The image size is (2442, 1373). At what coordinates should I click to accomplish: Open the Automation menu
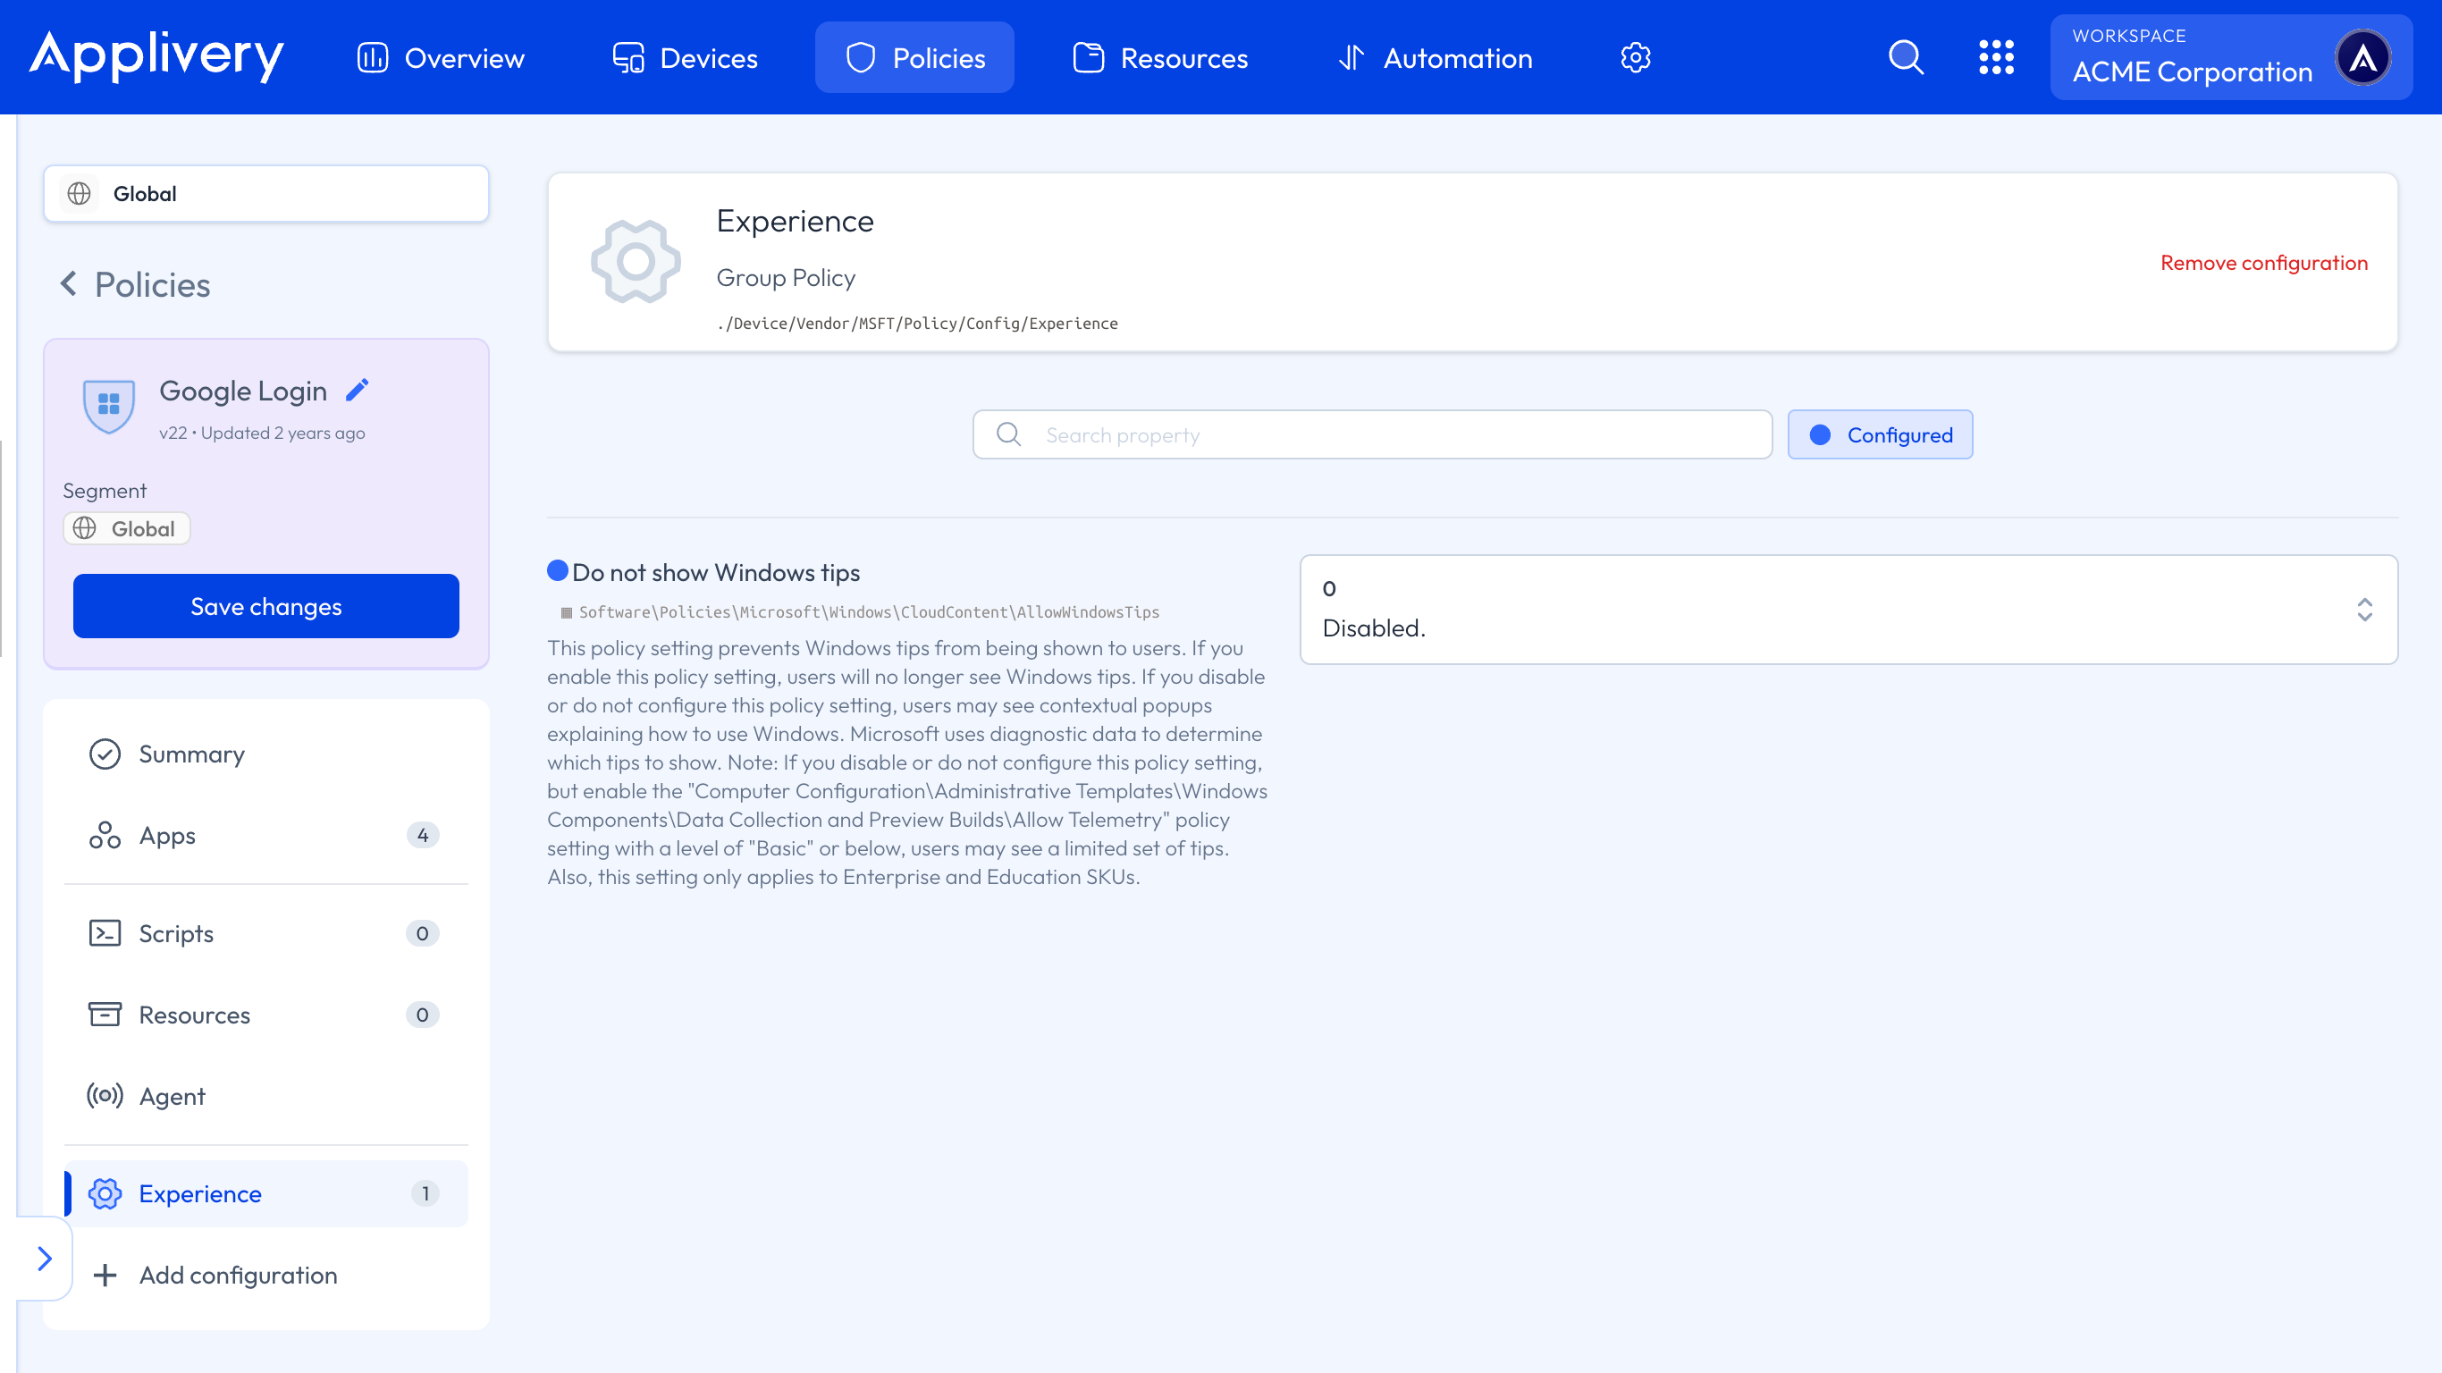pos(1436,58)
